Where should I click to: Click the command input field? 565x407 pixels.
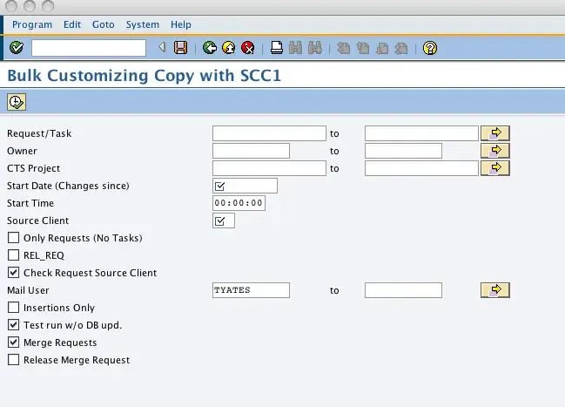(x=89, y=48)
